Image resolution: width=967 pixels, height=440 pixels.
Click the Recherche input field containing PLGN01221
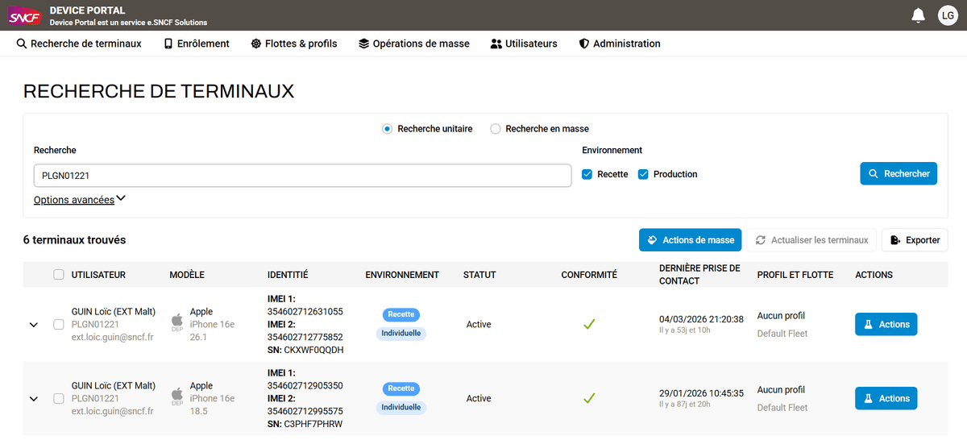click(x=302, y=175)
